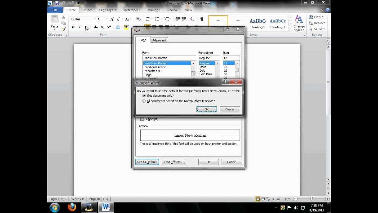Click the Multilevel List icon
This screenshot has width=378, height=213.
click(x=167, y=19)
